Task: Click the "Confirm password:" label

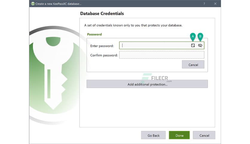Action: (x=104, y=55)
